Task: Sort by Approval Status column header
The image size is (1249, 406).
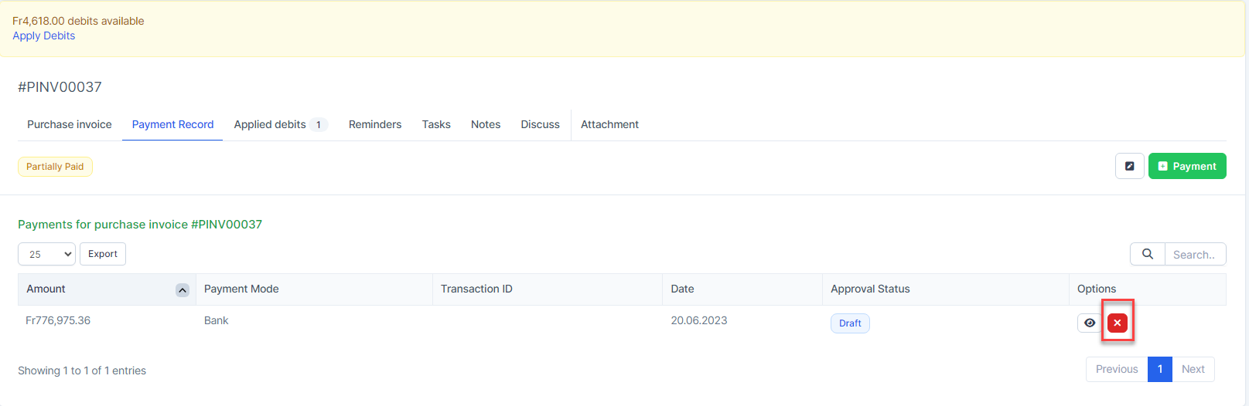Action: point(870,289)
